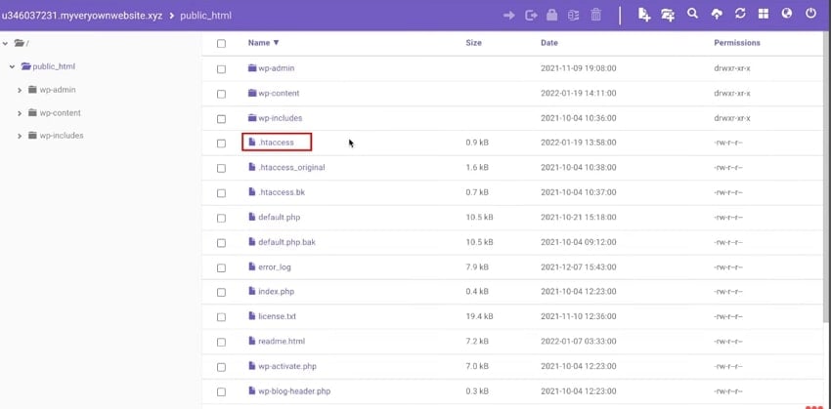The width and height of the screenshot is (831, 409).
Task: Click the file icon beside default.php
Action: pos(252,217)
